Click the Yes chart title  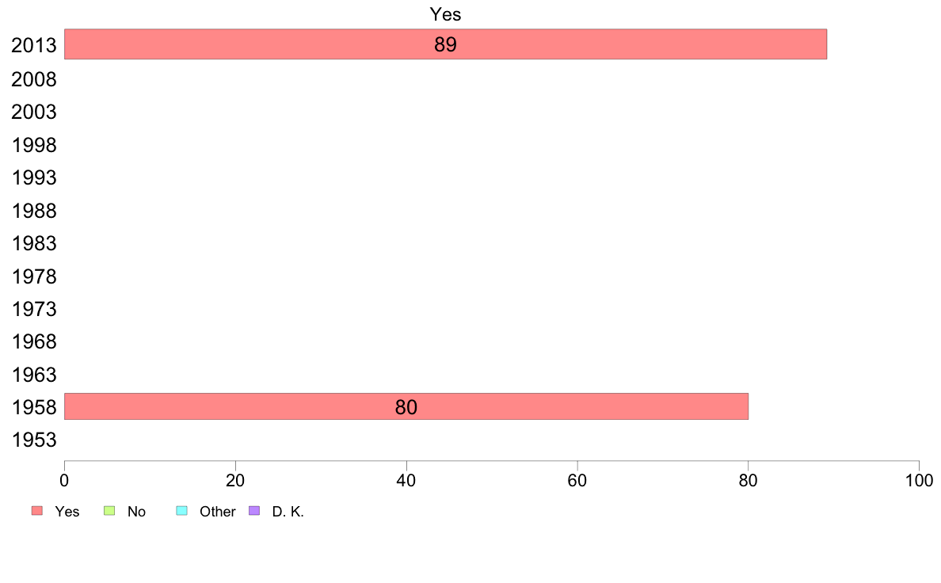(x=445, y=14)
